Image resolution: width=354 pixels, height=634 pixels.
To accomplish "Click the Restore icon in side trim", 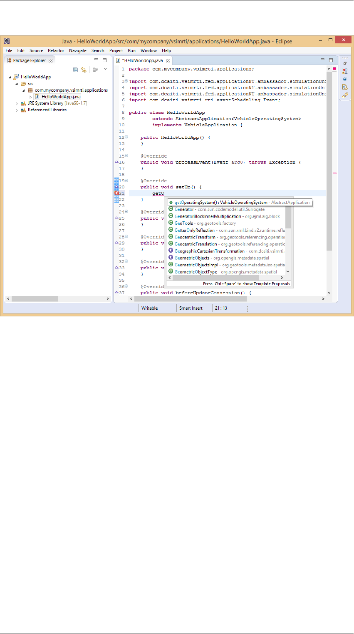I will (x=345, y=63).
